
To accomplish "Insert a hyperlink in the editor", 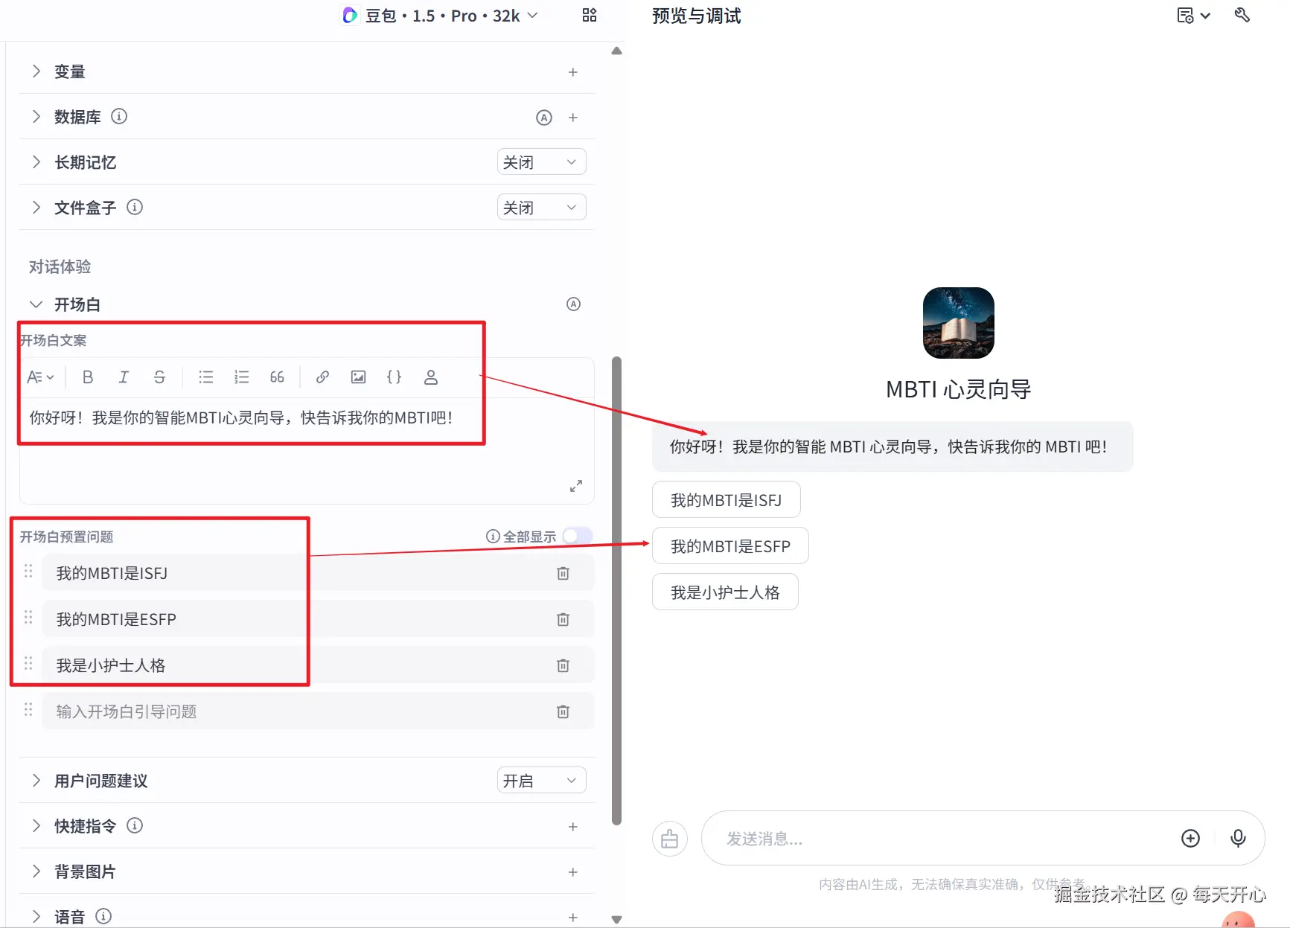I will (x=322, y=377).
